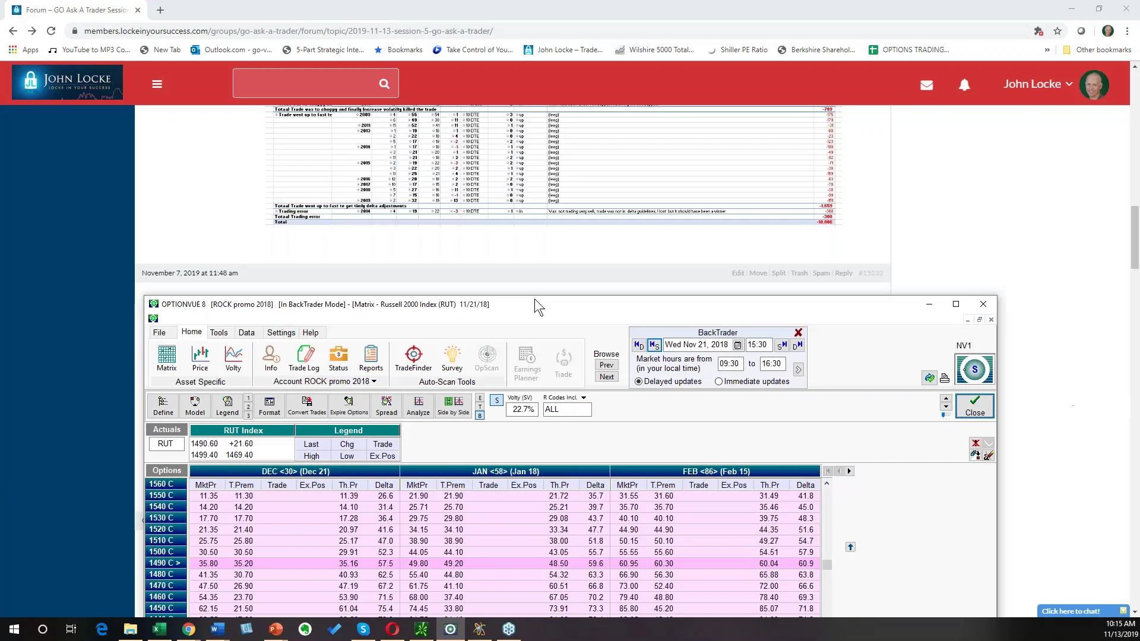Open the Tools menu
This screenshot has height=641, width=1140.
[x=218, y=332]
